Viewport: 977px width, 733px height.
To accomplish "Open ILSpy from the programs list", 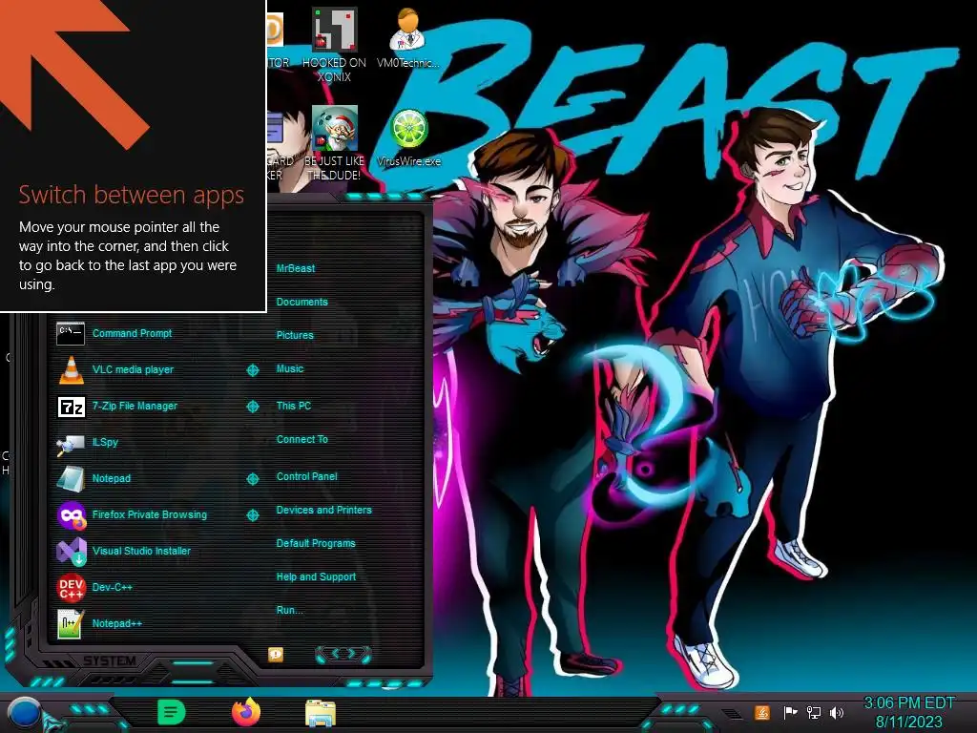I will [87, 443].
